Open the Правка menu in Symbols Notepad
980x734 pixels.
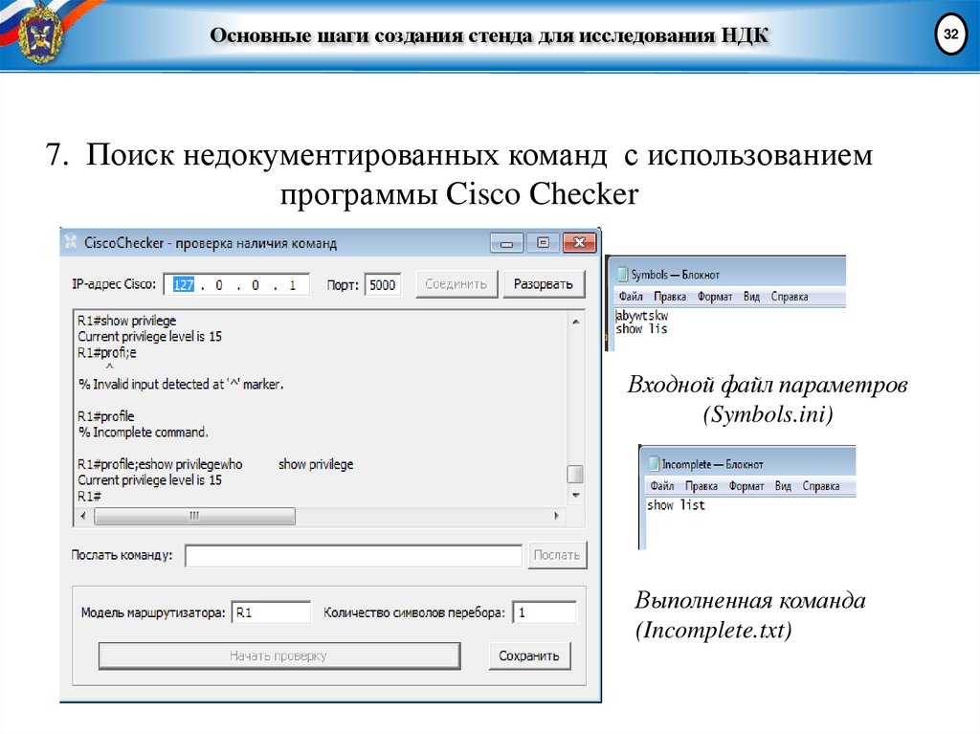670,297
